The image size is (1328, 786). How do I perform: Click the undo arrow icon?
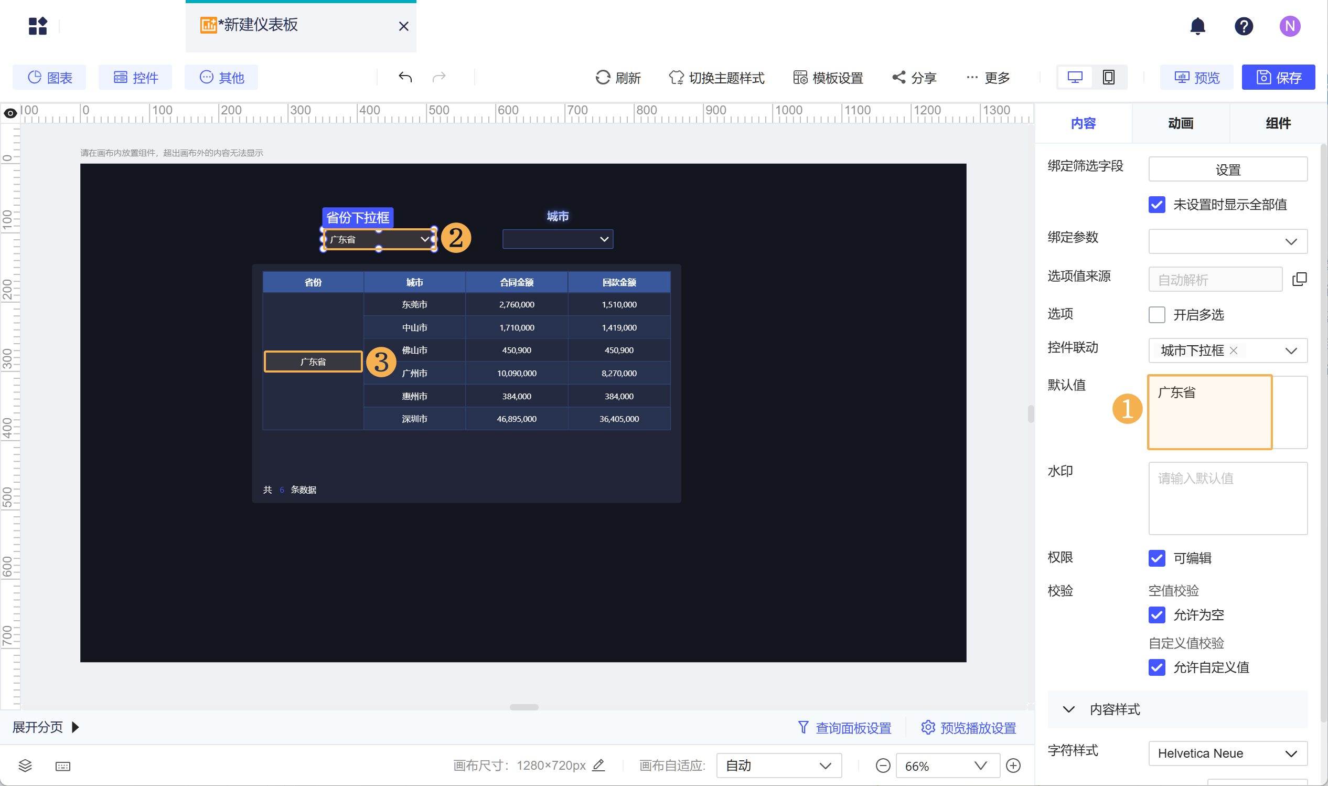pyautogui.click(x=405, y=77)
